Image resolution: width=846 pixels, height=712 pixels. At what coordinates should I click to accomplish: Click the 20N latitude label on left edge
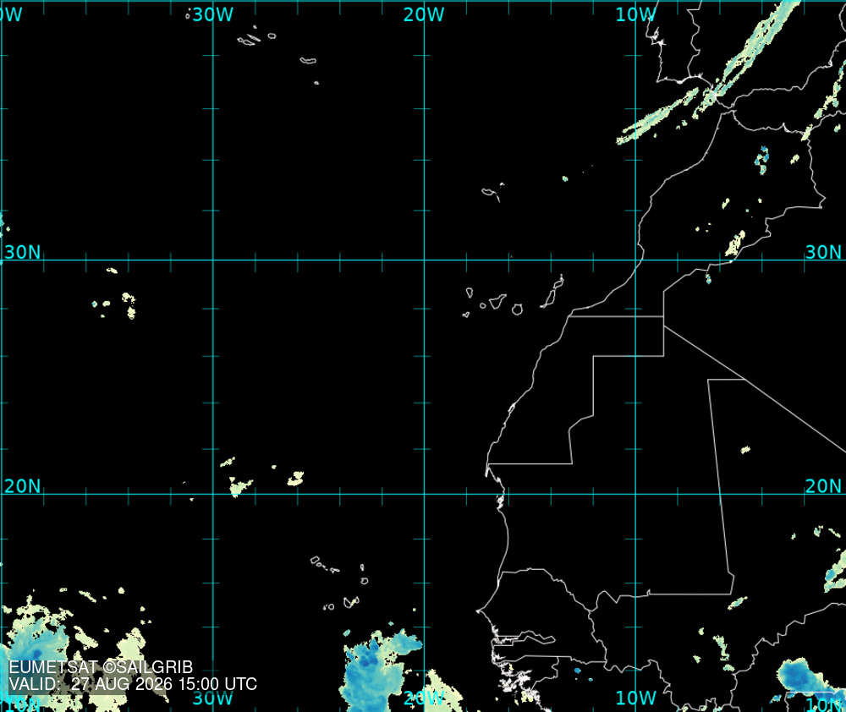point(23,486)
